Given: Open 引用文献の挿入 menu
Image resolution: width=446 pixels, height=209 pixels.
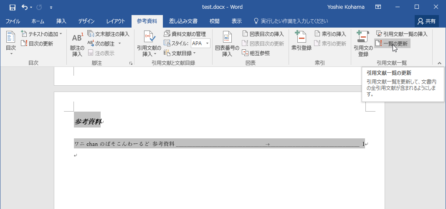Looking at the screenshot, I should point(149,44).
